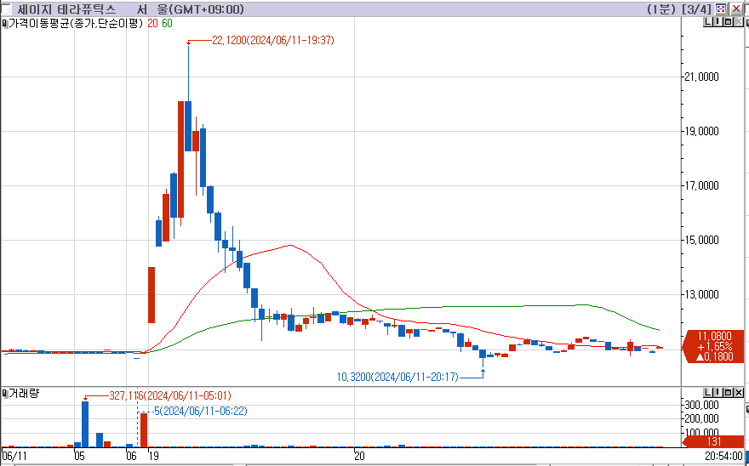Viewport: 749px width, 466px height.
Task: Click the small marker before 가격이동평균 label
Action: (5, 22)
